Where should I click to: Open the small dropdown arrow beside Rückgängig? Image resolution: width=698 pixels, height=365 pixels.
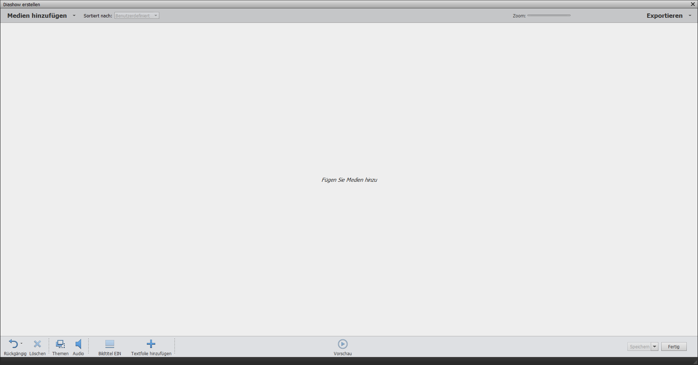point(21,343)
